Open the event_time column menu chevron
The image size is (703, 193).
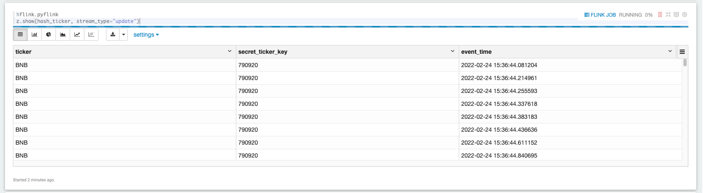click(x=670, y=51)
